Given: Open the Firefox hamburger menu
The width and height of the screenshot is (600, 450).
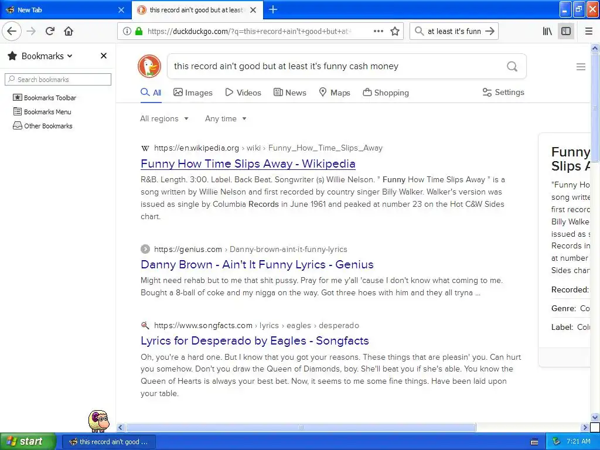Looking at the screenshot, I should [x=588, y=31].
